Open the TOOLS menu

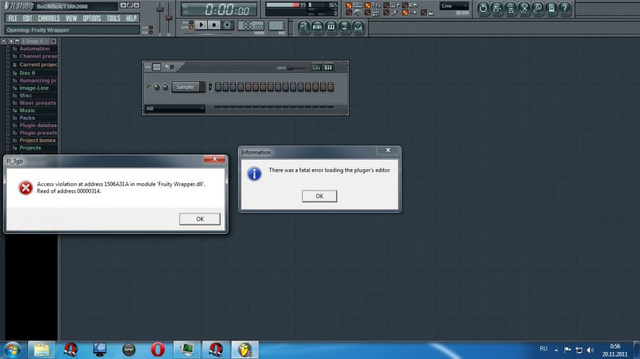pyautogui.click(x=113, y=19)
